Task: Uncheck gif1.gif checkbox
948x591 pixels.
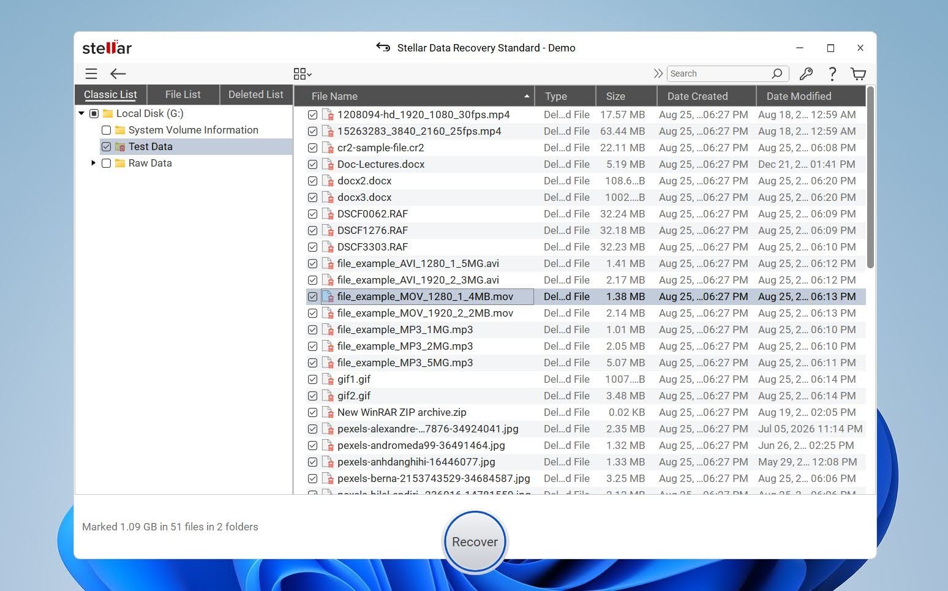Action: 312,379
